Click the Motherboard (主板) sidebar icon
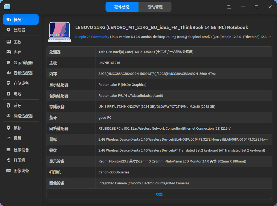Viewport: 277px width, 206px height. [8, 42]
